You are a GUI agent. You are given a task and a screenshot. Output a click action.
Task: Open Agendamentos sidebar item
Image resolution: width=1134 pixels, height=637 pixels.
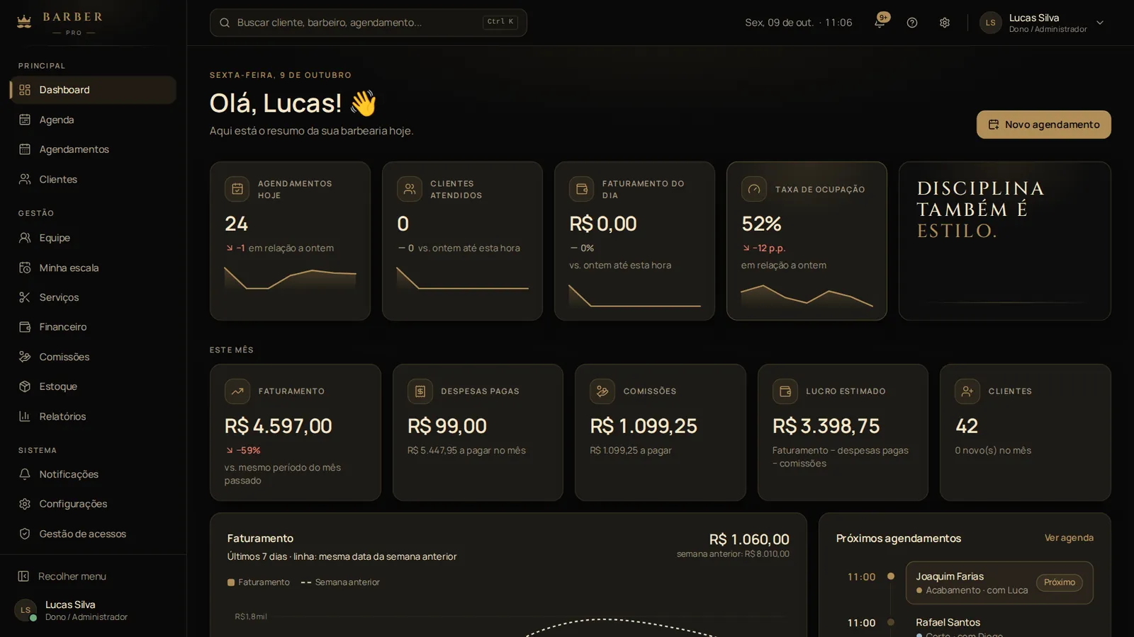(x=93, y=149)
